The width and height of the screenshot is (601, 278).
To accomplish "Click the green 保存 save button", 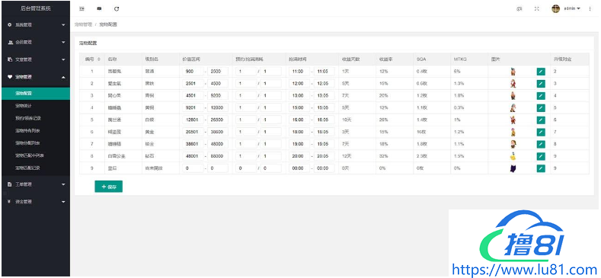I will click(108, 187).
